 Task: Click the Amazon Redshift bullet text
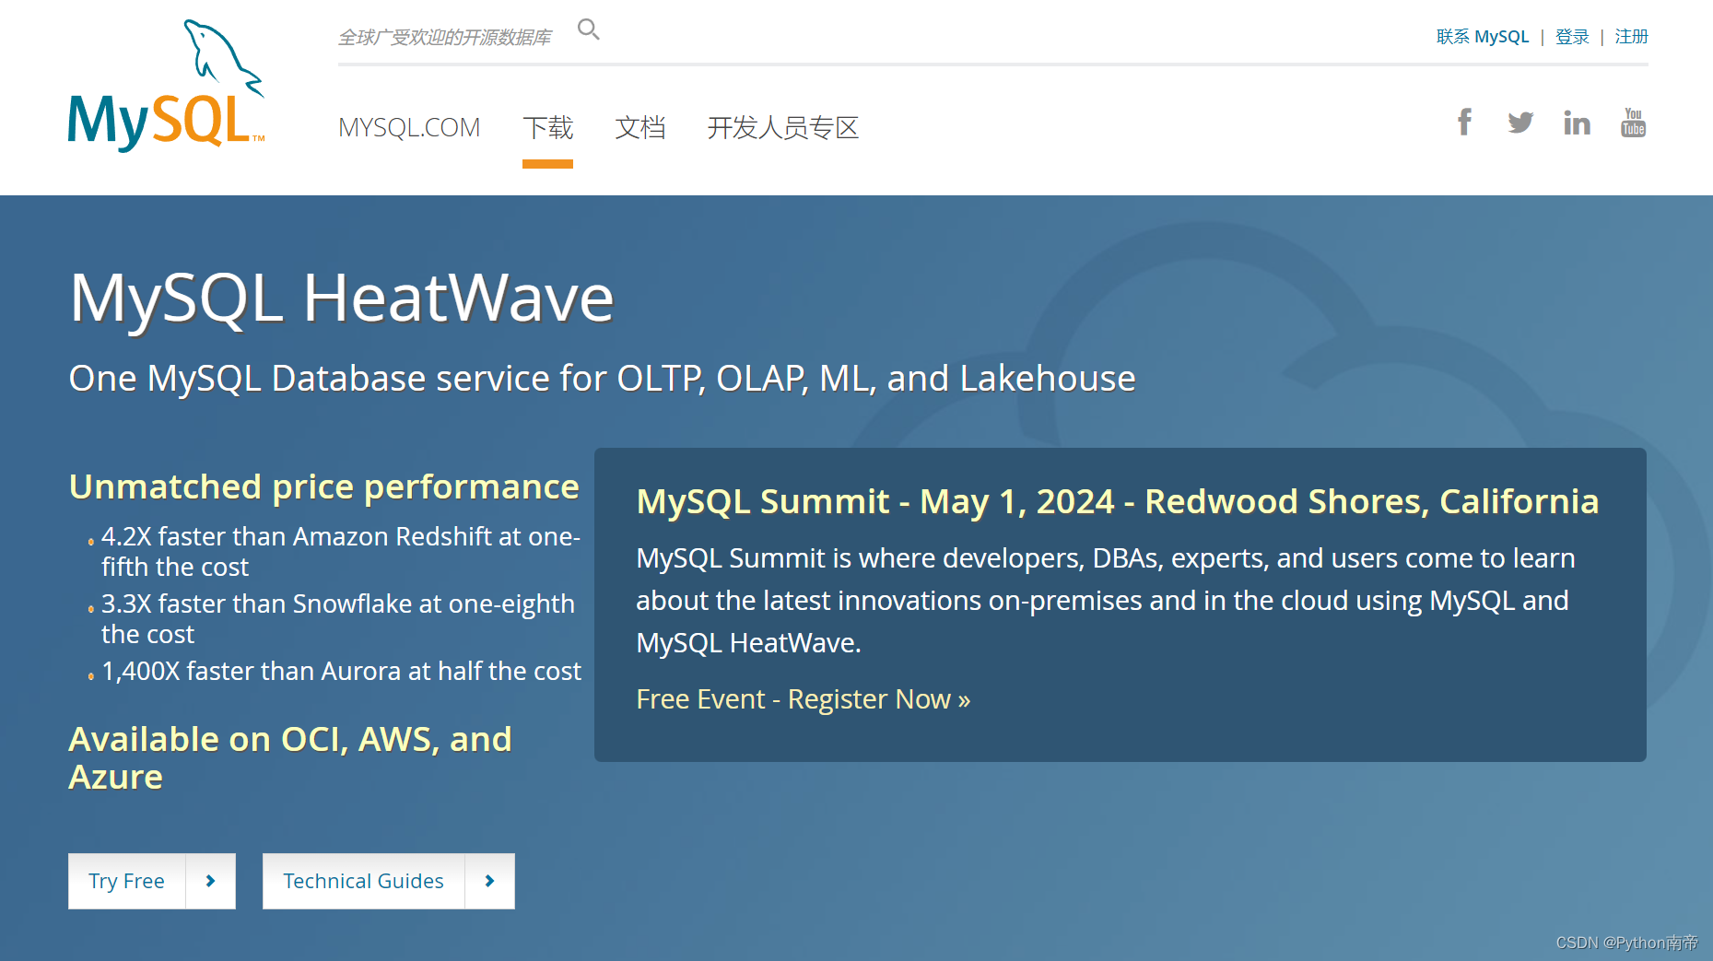click(x=341, y=551)
